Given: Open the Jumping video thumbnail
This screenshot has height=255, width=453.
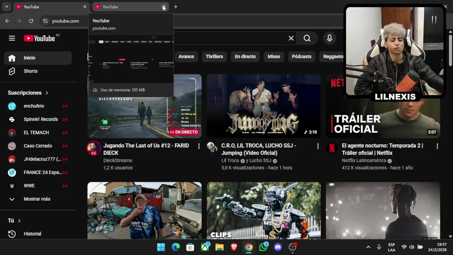Looking at the screenshot, I should coord(264,106).
